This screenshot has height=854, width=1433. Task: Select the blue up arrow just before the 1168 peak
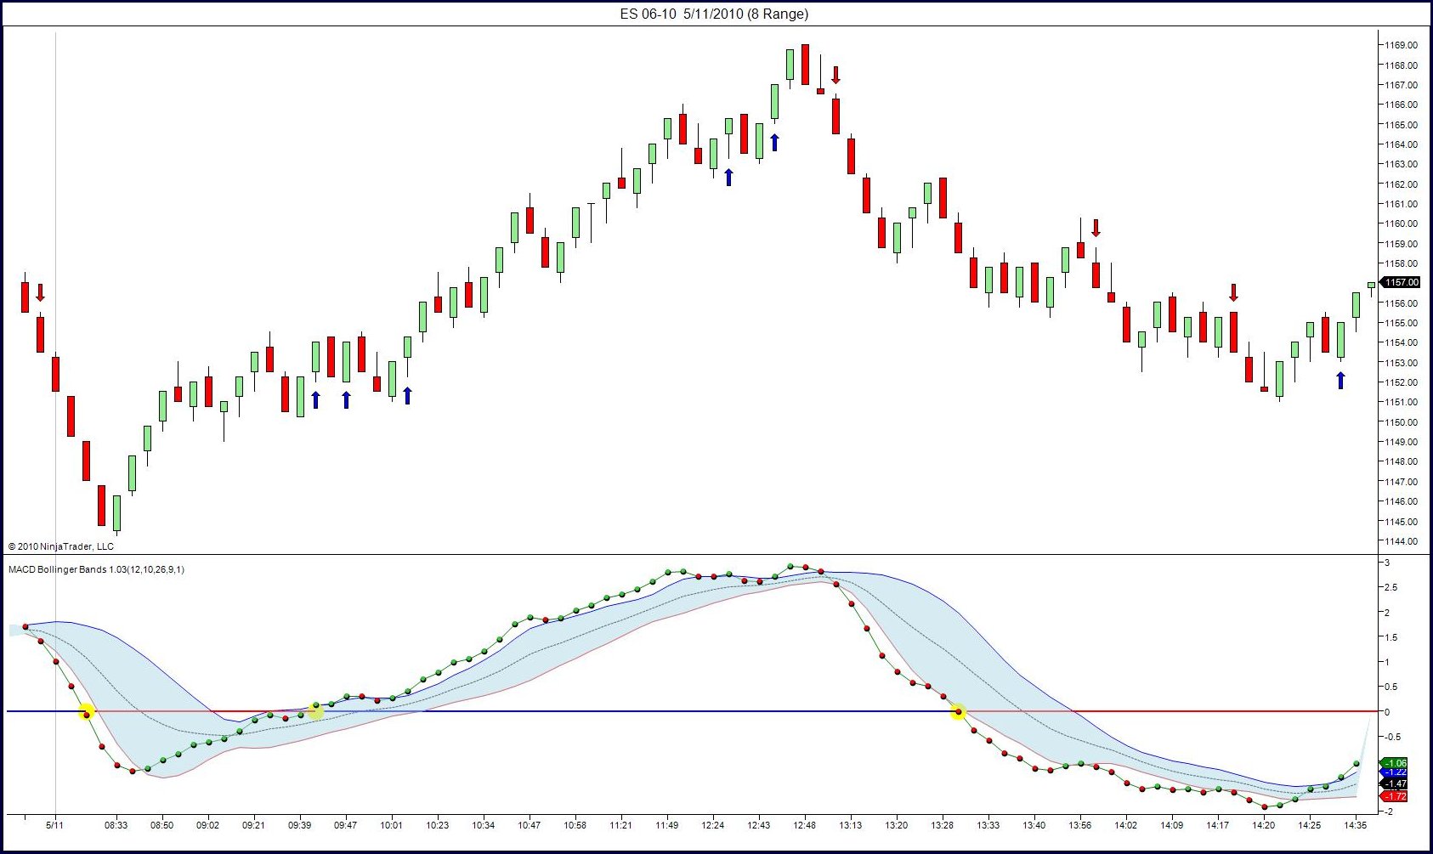(774, 142)
